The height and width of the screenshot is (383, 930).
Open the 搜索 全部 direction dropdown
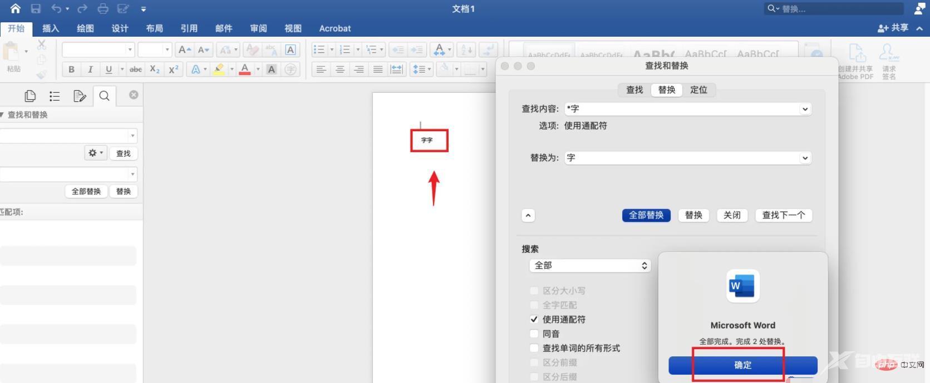click(589, 266)
